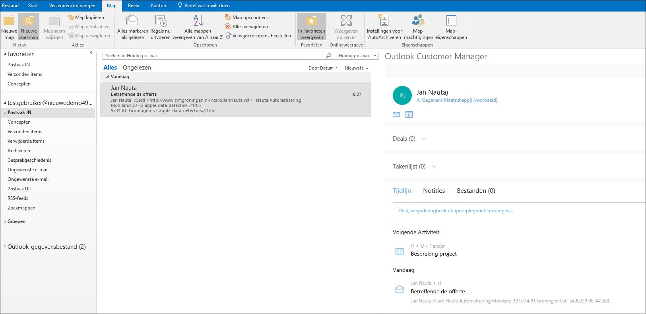Expand the Takenlijst (0) section

pyautogui.click(x=434, y=167)
